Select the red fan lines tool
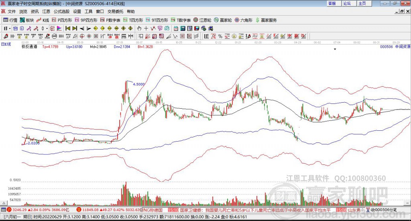The image size is (411, 221). (147, 36)
